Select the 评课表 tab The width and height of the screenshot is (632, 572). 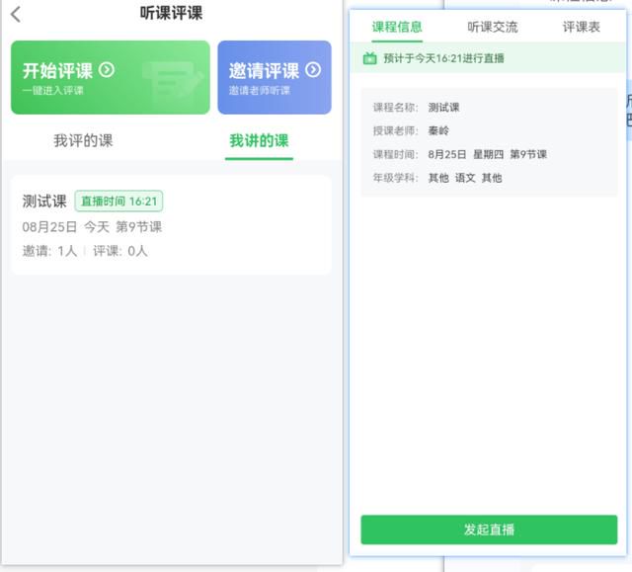pyautogui.click(x=582, y=27)
